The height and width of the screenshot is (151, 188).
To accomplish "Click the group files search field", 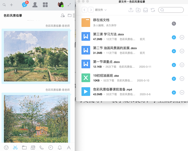I will (x=172, y=10).
